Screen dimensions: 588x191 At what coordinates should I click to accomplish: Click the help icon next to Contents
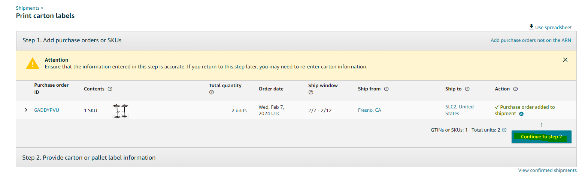point(110,89)
